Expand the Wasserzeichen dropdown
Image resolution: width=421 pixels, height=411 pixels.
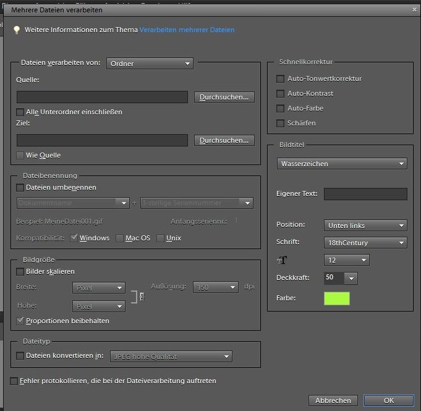click(342, 164)
